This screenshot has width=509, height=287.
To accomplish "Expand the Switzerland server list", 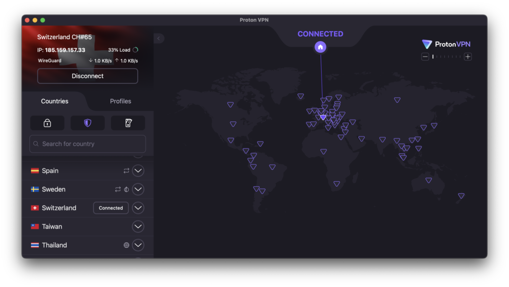I will (138, 208).
